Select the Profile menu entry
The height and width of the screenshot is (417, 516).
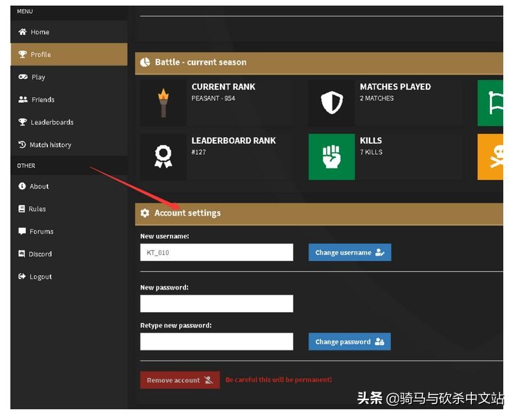tap(69, 54)
